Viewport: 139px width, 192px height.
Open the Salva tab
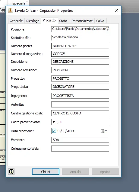[x=100, y=21]
